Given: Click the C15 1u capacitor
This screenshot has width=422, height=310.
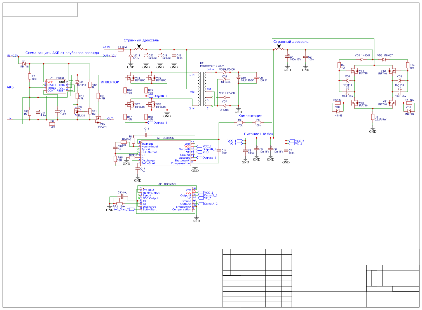Looking at the screenshot, I should 146,135.
